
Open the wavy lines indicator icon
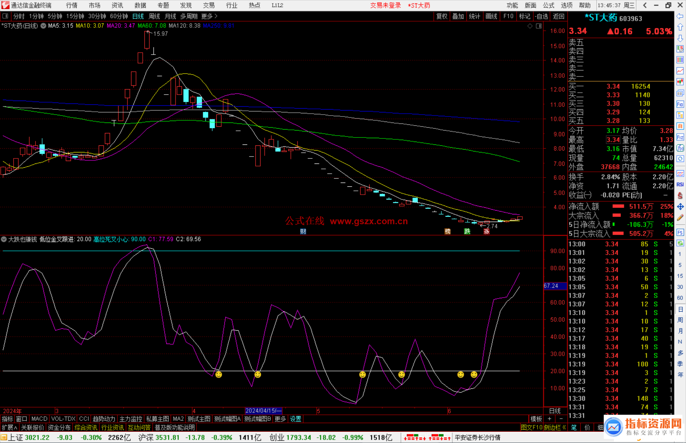680,173
